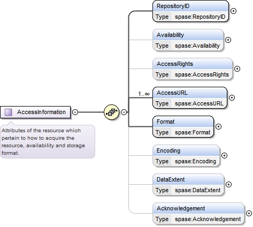
Task: Expand the DataExtent element
Action: pyautogui.click(x=228, y=184)
